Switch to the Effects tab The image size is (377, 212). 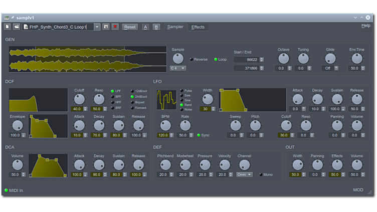[x=198, y=27]
